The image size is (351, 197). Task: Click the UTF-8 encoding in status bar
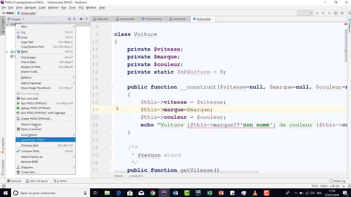pos(335,186)
